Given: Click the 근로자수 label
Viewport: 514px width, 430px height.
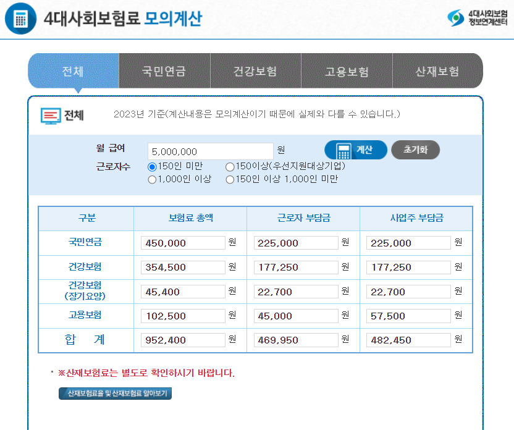Looking at the screenshot, I should click(113, 167).
